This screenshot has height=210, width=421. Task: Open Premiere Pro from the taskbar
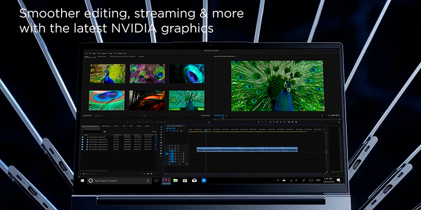click(166, 180)
